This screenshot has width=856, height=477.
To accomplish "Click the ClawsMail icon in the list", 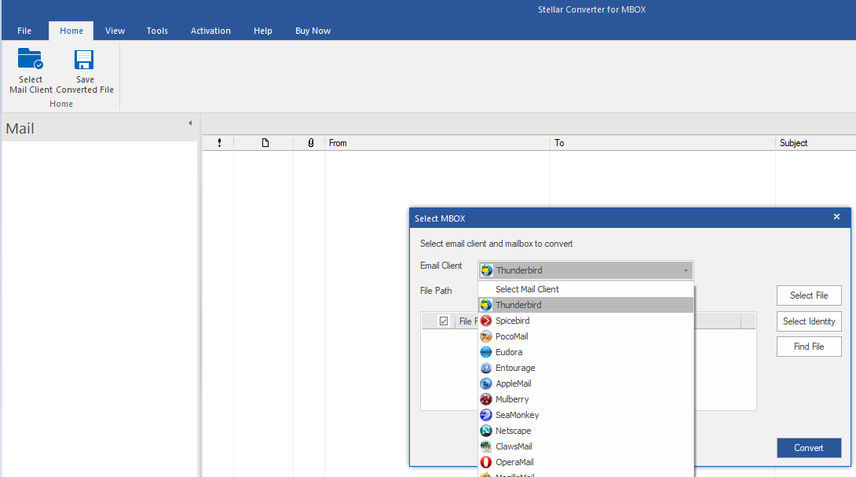I will [486, 446].
